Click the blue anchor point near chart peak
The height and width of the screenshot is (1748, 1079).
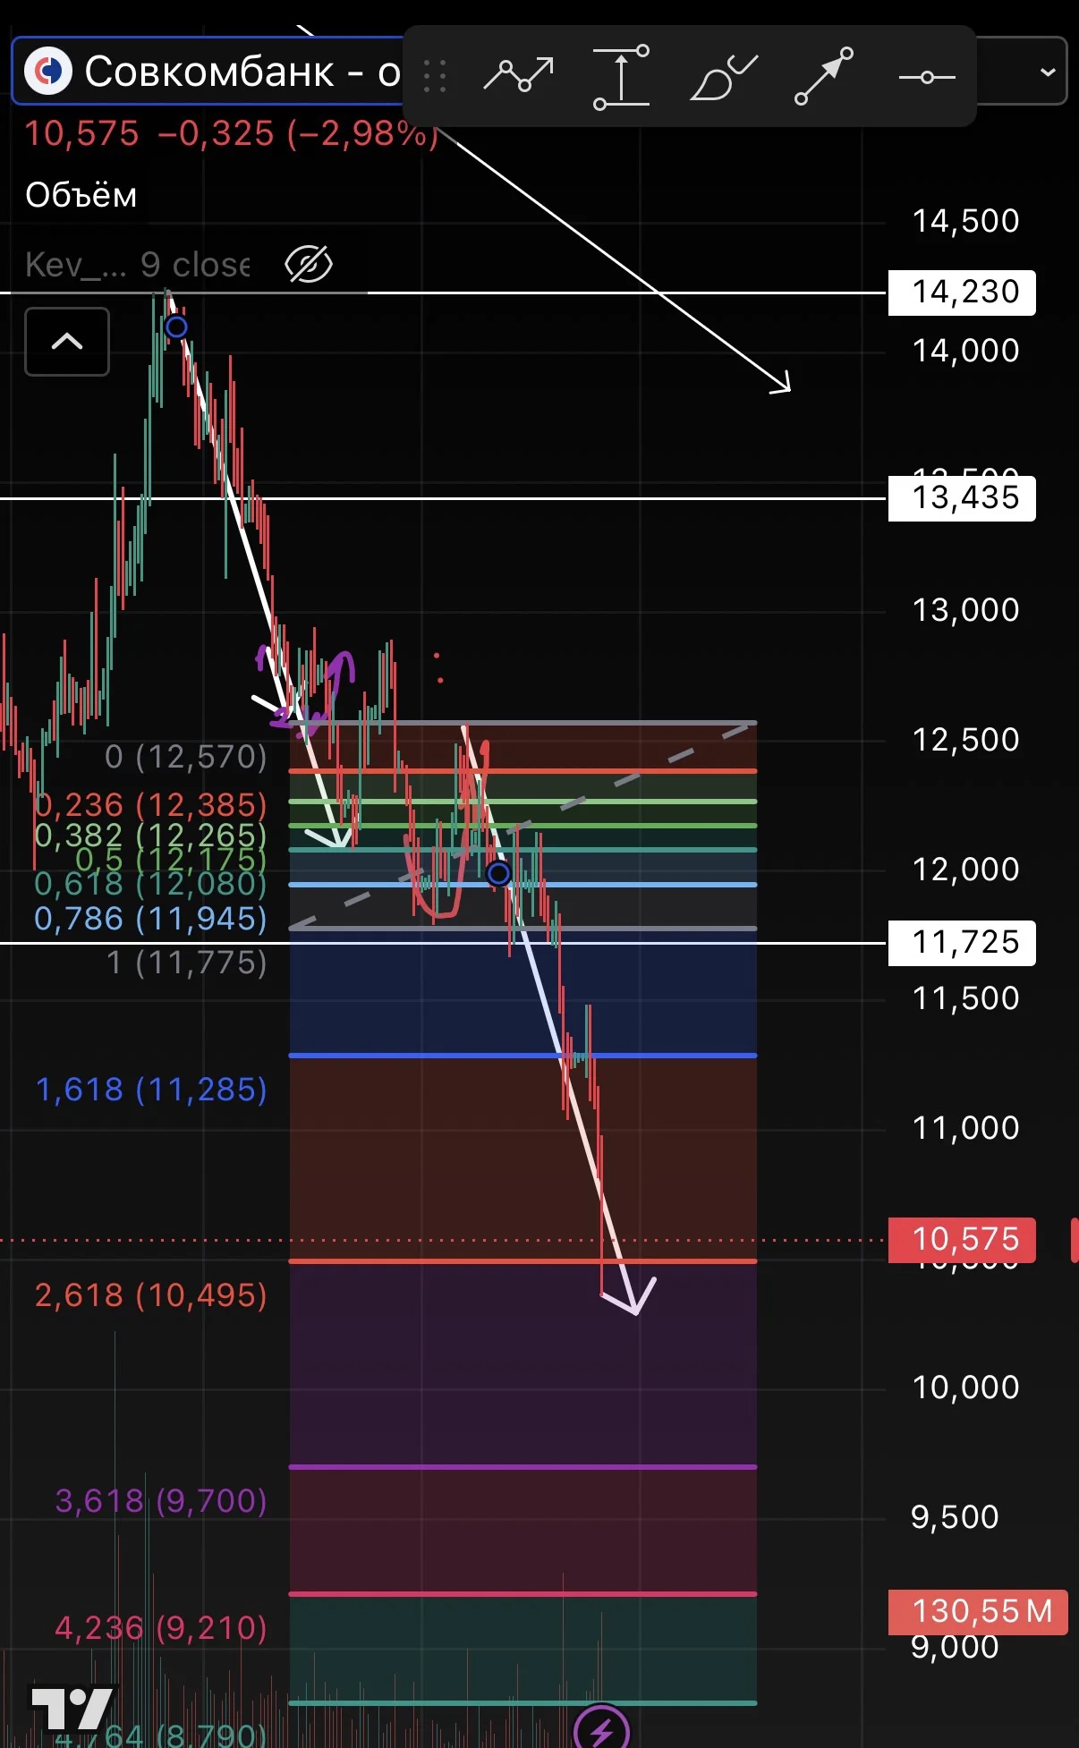[176, 327]
